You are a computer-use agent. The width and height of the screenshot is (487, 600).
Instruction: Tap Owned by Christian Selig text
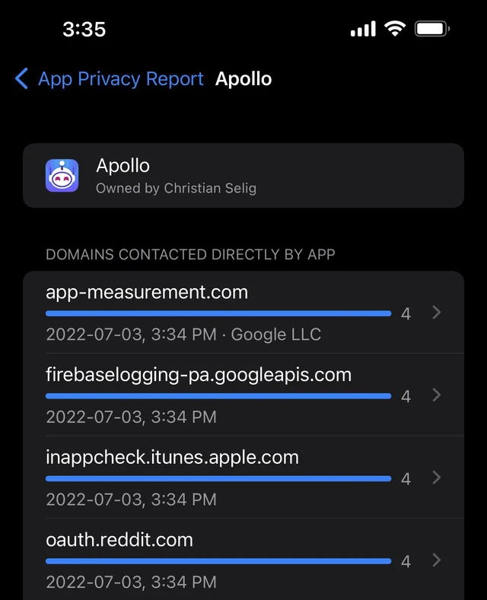(x=176, y=189)
